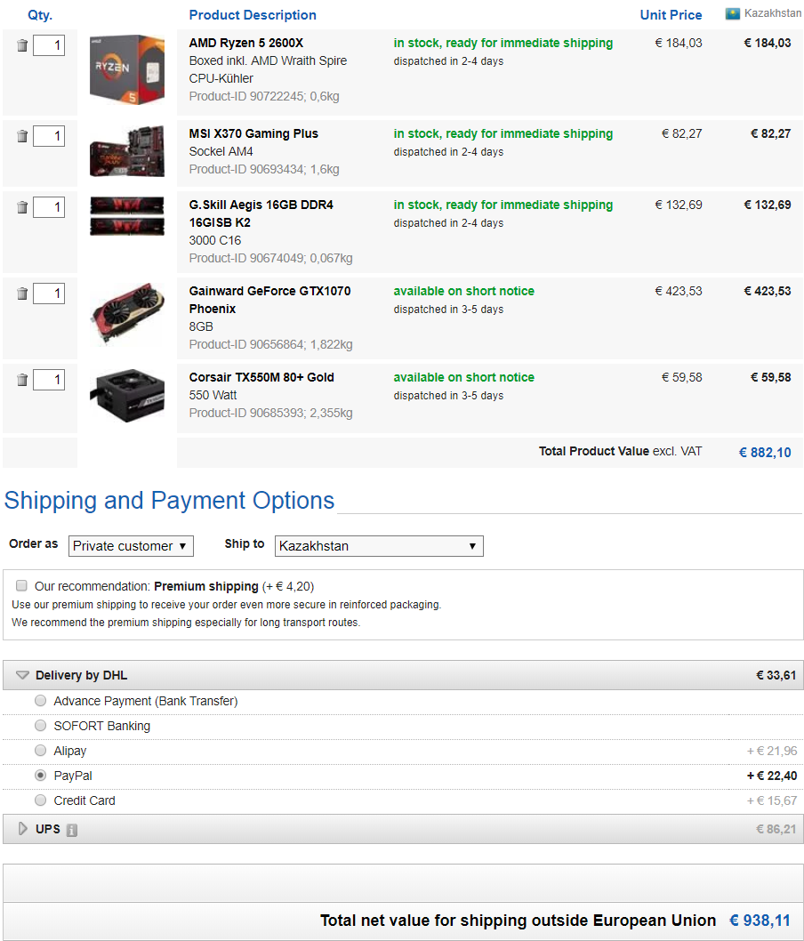Collapse the Delivery by DHL section
Viewport: 804px width, 941px height.
[23, 676]
